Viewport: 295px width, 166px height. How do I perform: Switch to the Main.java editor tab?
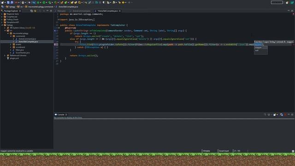[x=61, y=11]
